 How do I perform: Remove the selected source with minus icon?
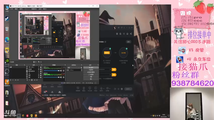click(29, 80)
